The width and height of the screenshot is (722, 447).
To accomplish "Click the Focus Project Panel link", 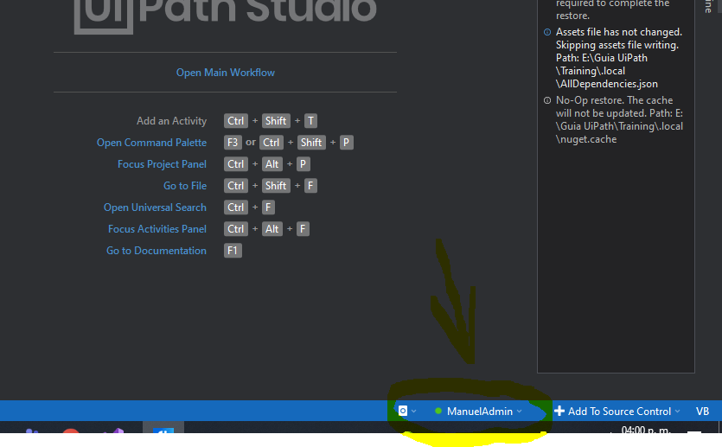I will [162, 164].
